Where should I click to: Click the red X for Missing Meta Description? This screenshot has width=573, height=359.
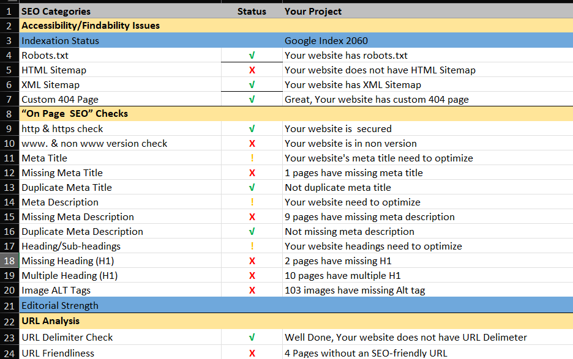251,217
